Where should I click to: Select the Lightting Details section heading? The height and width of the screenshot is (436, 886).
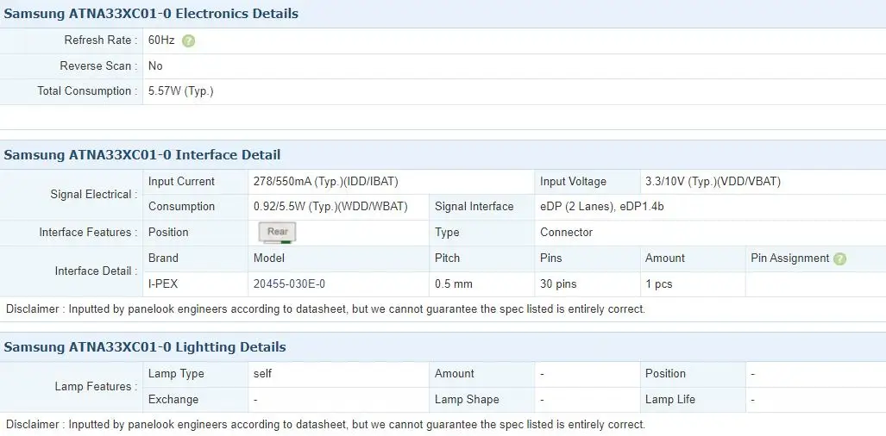(145, 347)
